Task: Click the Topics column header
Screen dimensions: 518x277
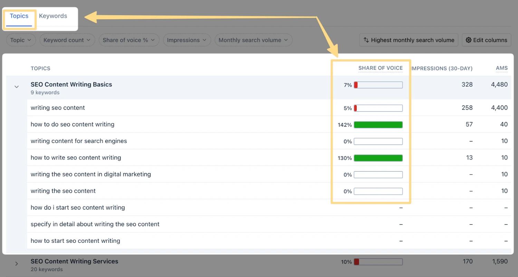Action: 40,68
